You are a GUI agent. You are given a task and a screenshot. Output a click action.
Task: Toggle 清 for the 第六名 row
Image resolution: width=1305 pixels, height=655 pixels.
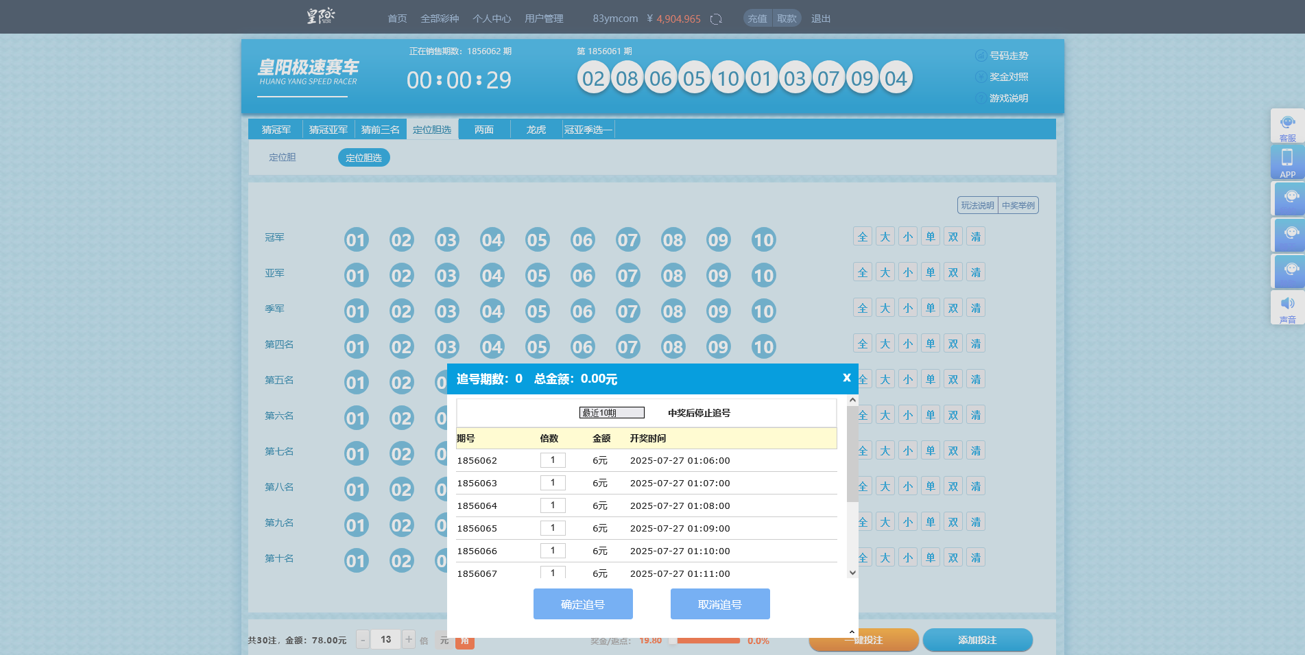(x=976, y=415)
